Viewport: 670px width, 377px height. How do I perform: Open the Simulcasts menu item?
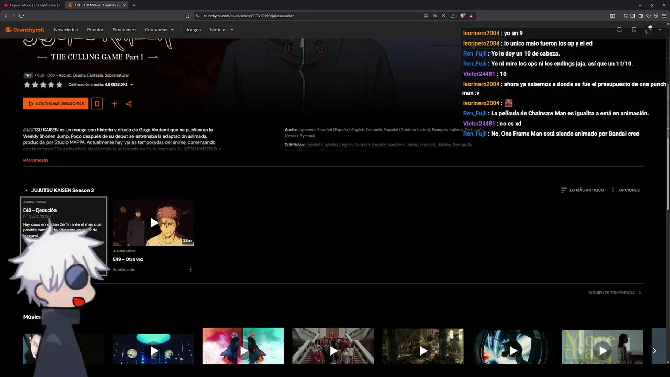pyautogui.click(x=124, y=30)
